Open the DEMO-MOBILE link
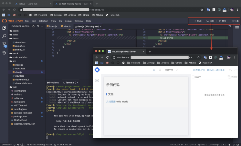The image size is (241, 146). pyautogui.click(x=216, y=70)
